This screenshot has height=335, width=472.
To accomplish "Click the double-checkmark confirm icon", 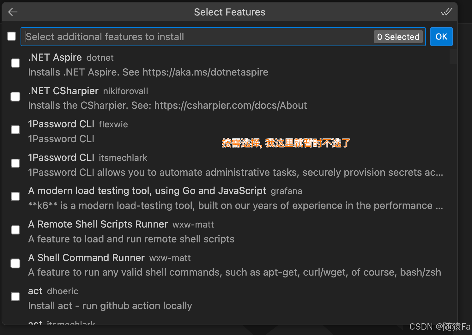I will [446, 12].
